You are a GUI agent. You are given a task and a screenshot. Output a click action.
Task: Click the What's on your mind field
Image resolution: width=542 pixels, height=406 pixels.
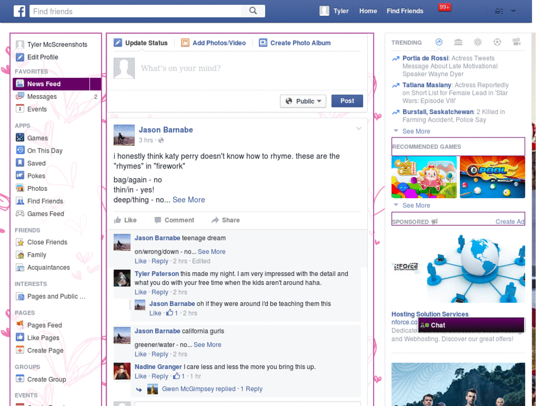pyautogui.click(x=180, y=68)
